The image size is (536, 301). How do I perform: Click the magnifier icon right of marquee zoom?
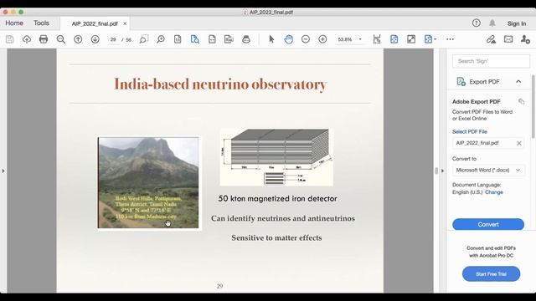160,39
